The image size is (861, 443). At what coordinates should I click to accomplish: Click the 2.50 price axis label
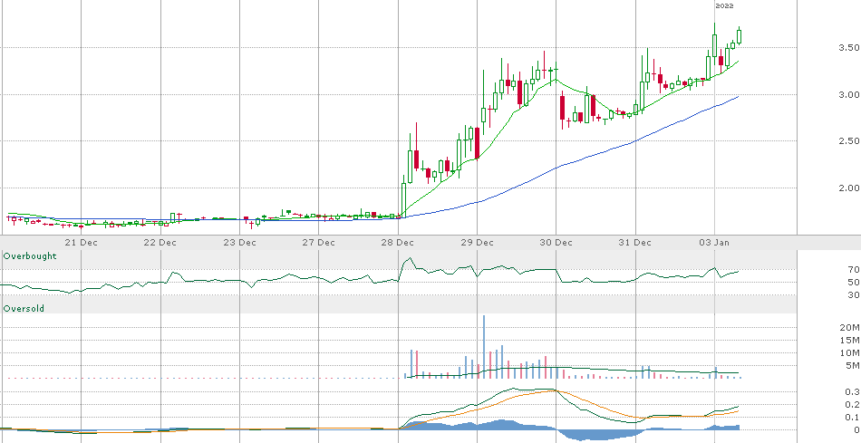(x=849, y=141)
